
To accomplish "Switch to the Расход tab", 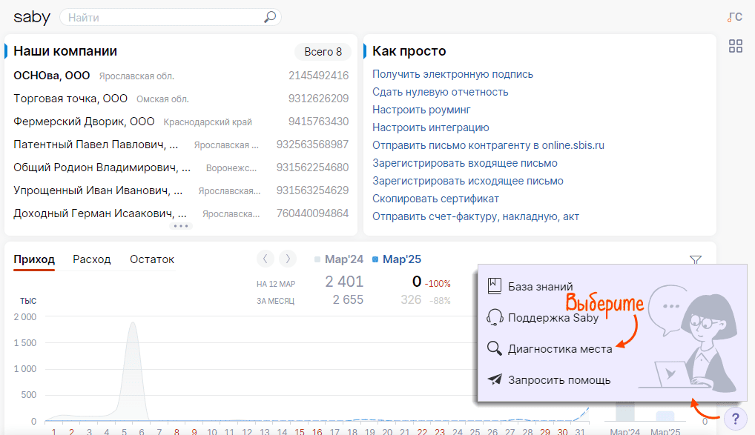I will [x=91, y=259].
